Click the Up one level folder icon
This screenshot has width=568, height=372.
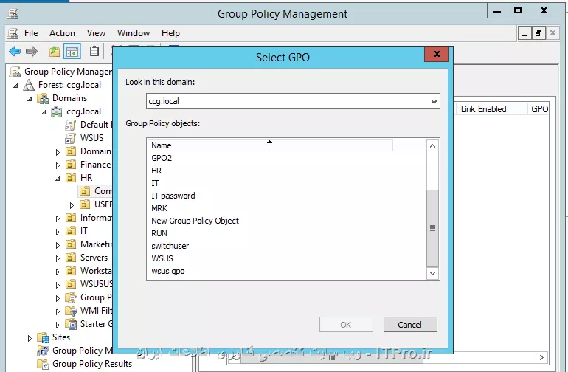[x=55, y=52]
